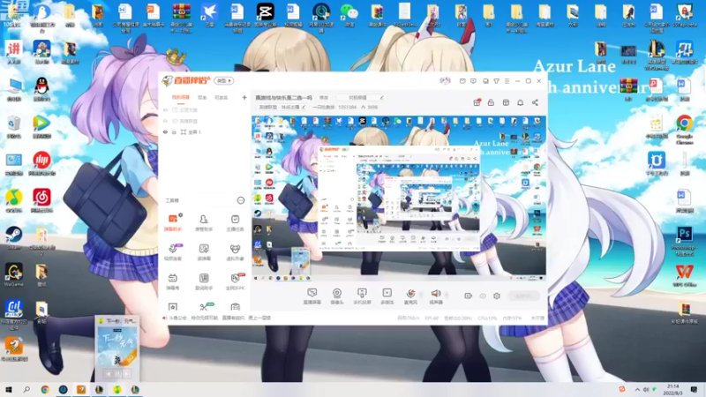Open the hamburger menu in title bar

507,81
